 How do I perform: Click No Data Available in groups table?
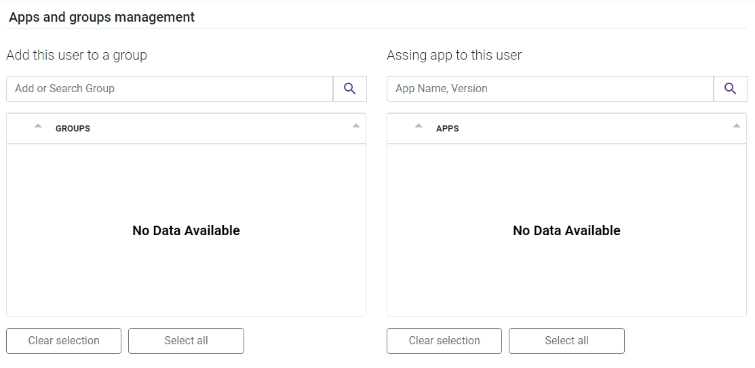tap(186, 230)
